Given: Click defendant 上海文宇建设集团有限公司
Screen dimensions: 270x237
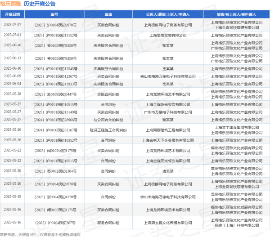Looking at the screenshot, I should 236,127.
